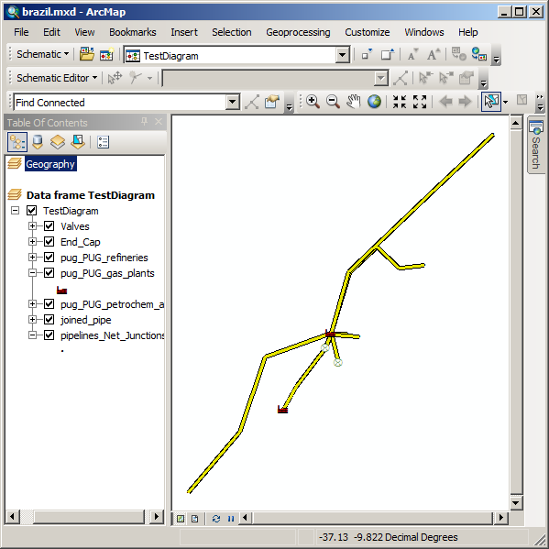Select the Pan hand tool
The height and width of the screenshot is (549, 549).
pyautogui.click(x=353, y=102)
